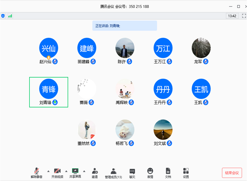Click the active green mic beside 刘青锋
Image resolution: width=247 pixels, height=181 pixels.
(55, 102)
